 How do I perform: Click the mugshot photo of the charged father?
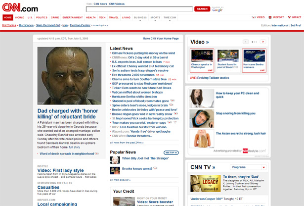pyautogui.click(x=69, y=76)
